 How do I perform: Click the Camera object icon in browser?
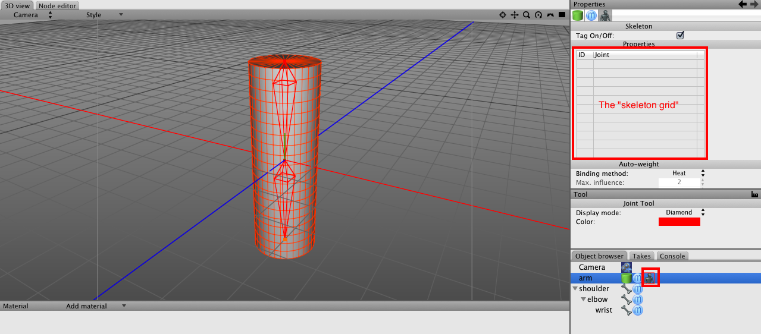[x=626, y=267]
